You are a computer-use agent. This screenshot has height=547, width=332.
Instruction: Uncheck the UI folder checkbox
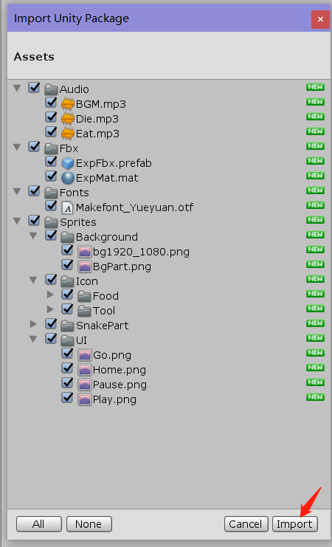pos(51,338)
